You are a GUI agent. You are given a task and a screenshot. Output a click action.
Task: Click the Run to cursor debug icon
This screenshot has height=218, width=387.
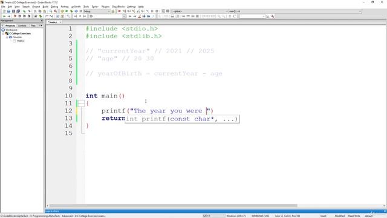(124, 12)
